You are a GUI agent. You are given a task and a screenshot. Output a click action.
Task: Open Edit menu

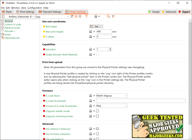[x=8, y=8]
